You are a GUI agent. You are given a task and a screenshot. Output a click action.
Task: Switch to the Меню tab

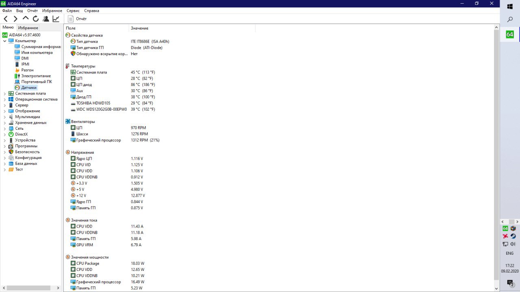(x=8, y=27)
